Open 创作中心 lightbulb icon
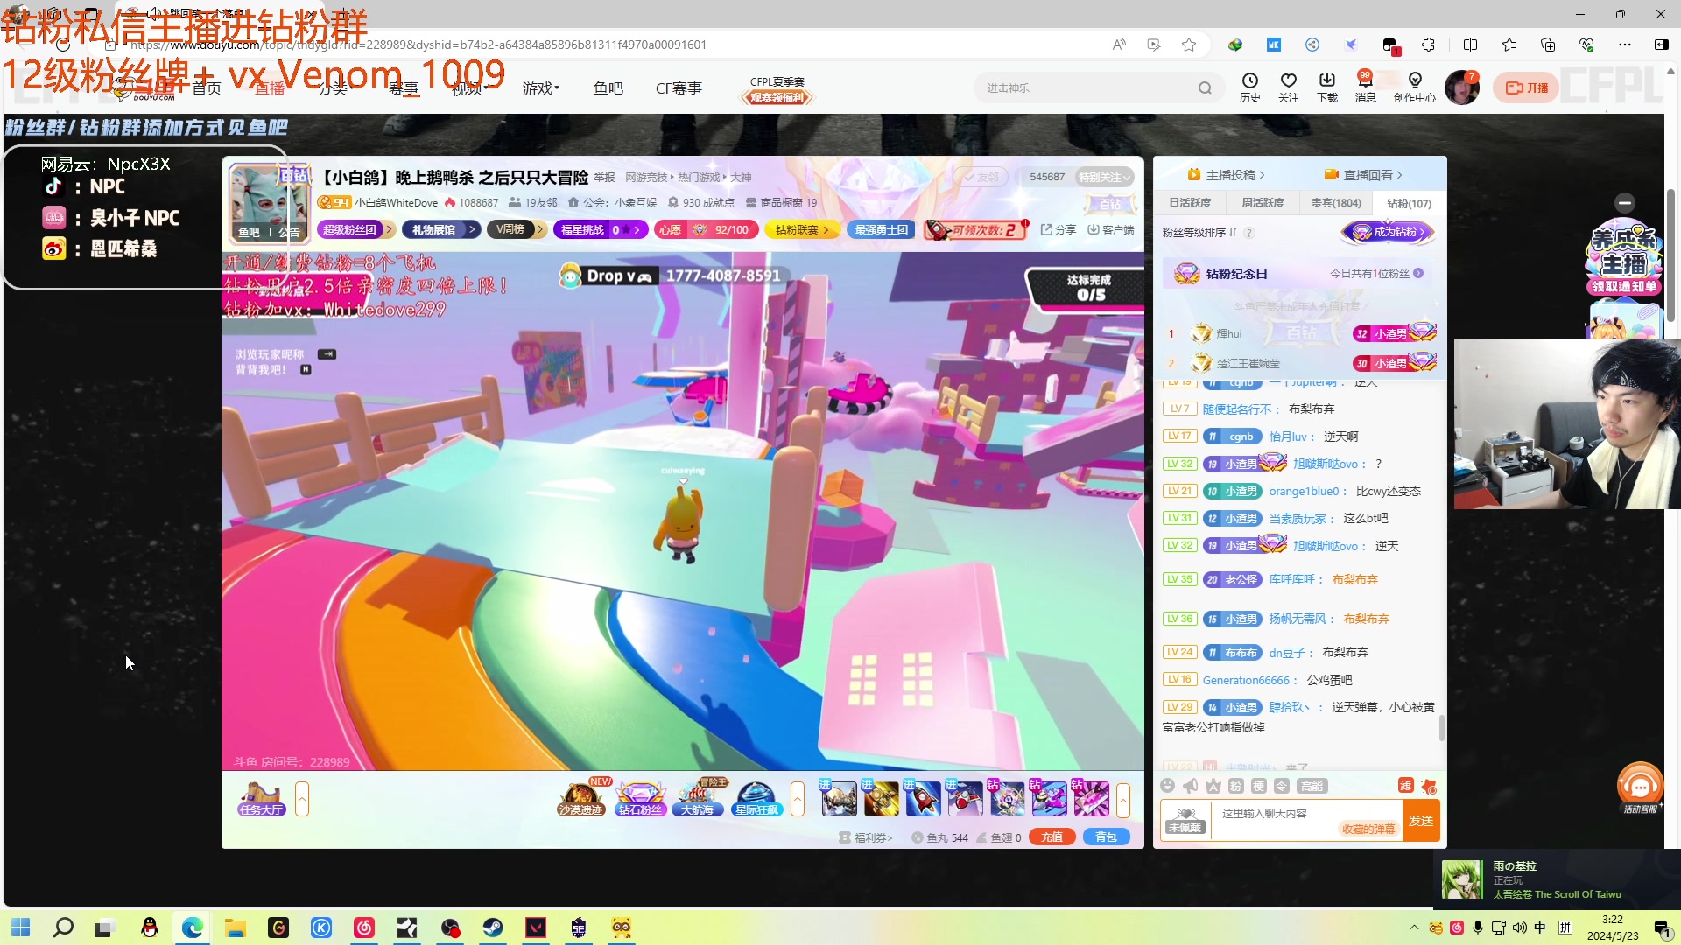The image size is (1681, 945). coord(1414,87)
